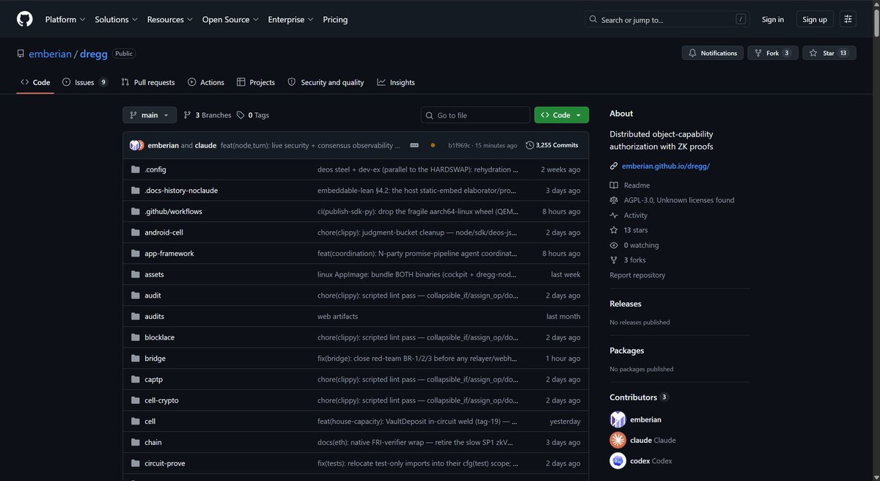Open the chain folder
Image resolution: width=880 pixels, height=481 pixels.
pyautogui.click(x=153, y=443)
